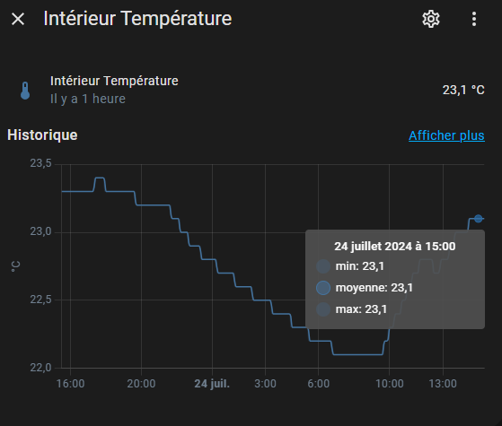
Task: Click the Intérieur Température entity row name
Action: [114, 81]
